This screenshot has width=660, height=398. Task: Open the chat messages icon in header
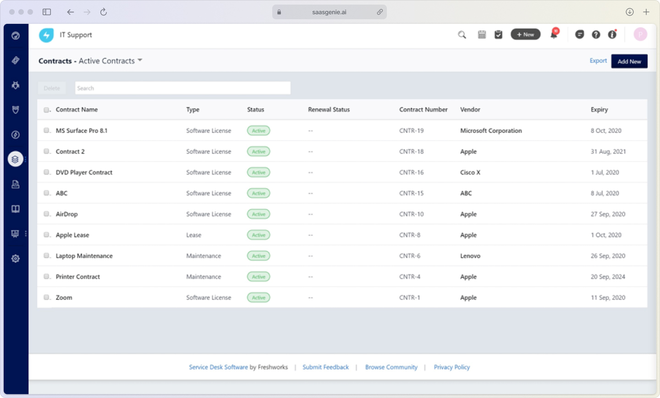coord(580,34)
